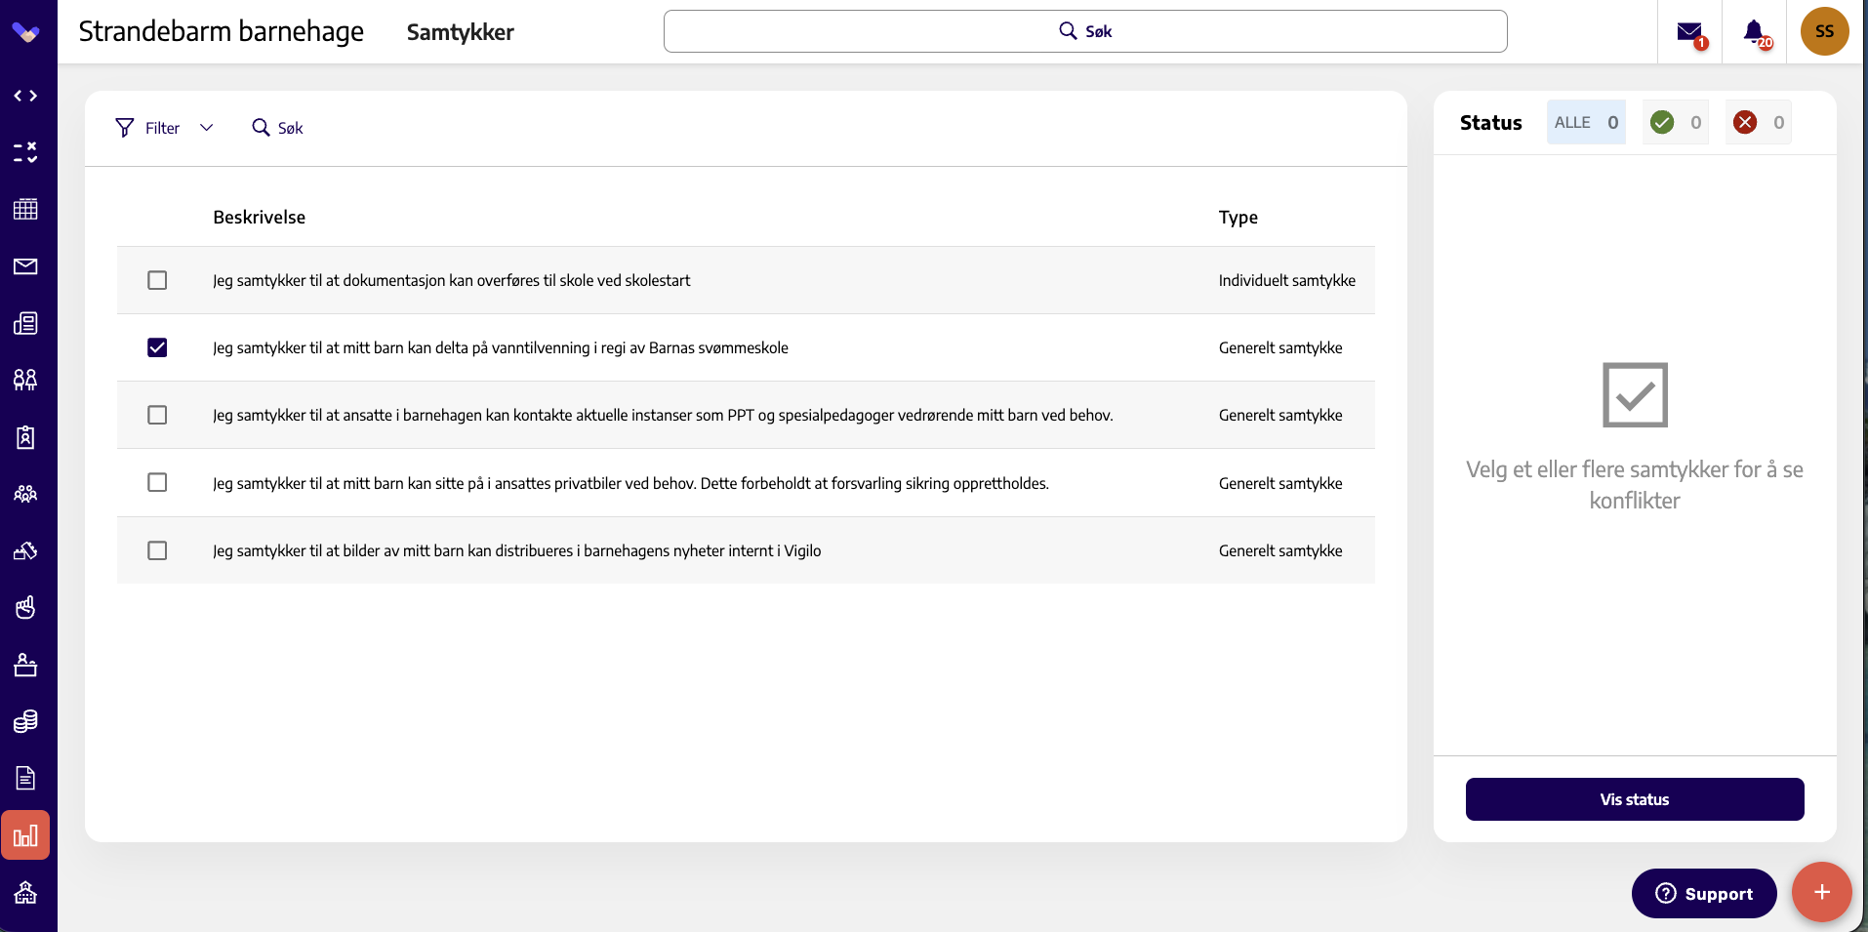Open the envelope messages icon in sidebar
The width and height of the screenshot is (1868, 932).
[x=25, y=266]
